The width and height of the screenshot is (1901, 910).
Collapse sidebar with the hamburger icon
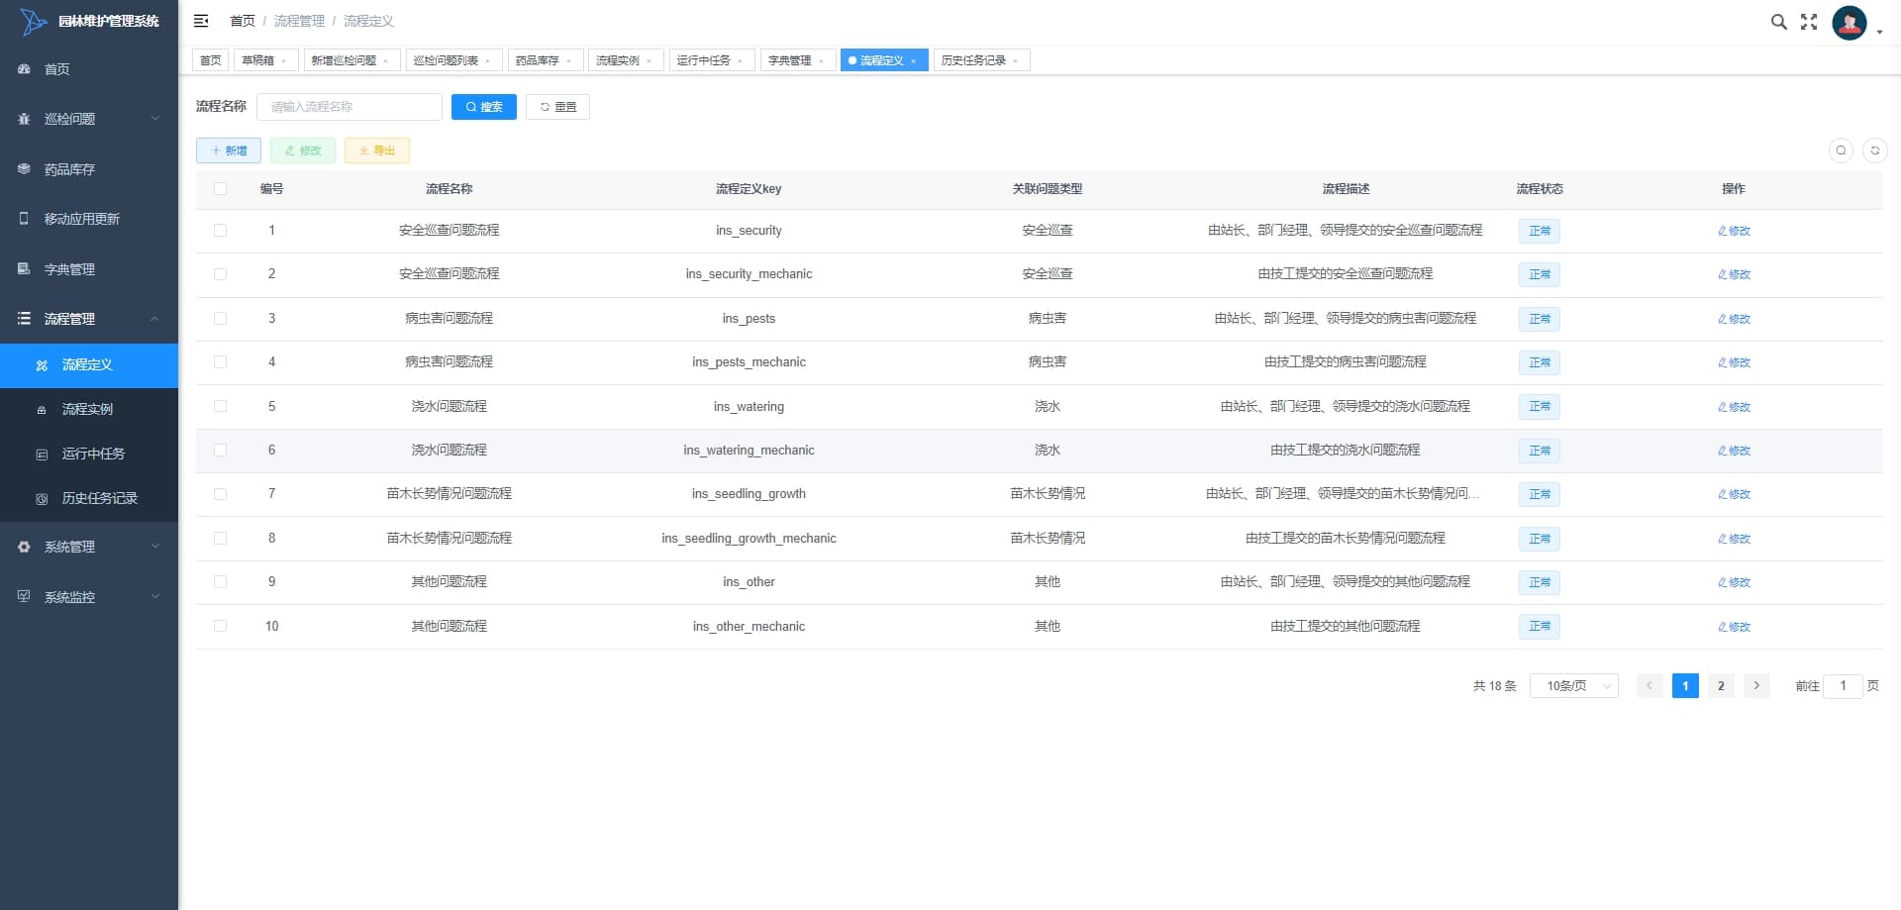[201, 21]
